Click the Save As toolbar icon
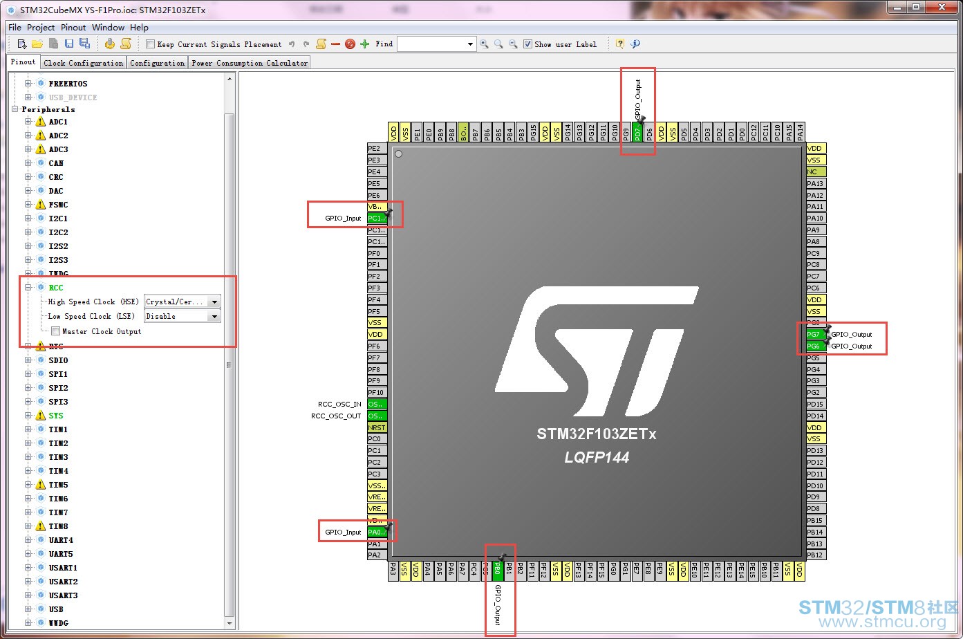 tap(84, 44)
